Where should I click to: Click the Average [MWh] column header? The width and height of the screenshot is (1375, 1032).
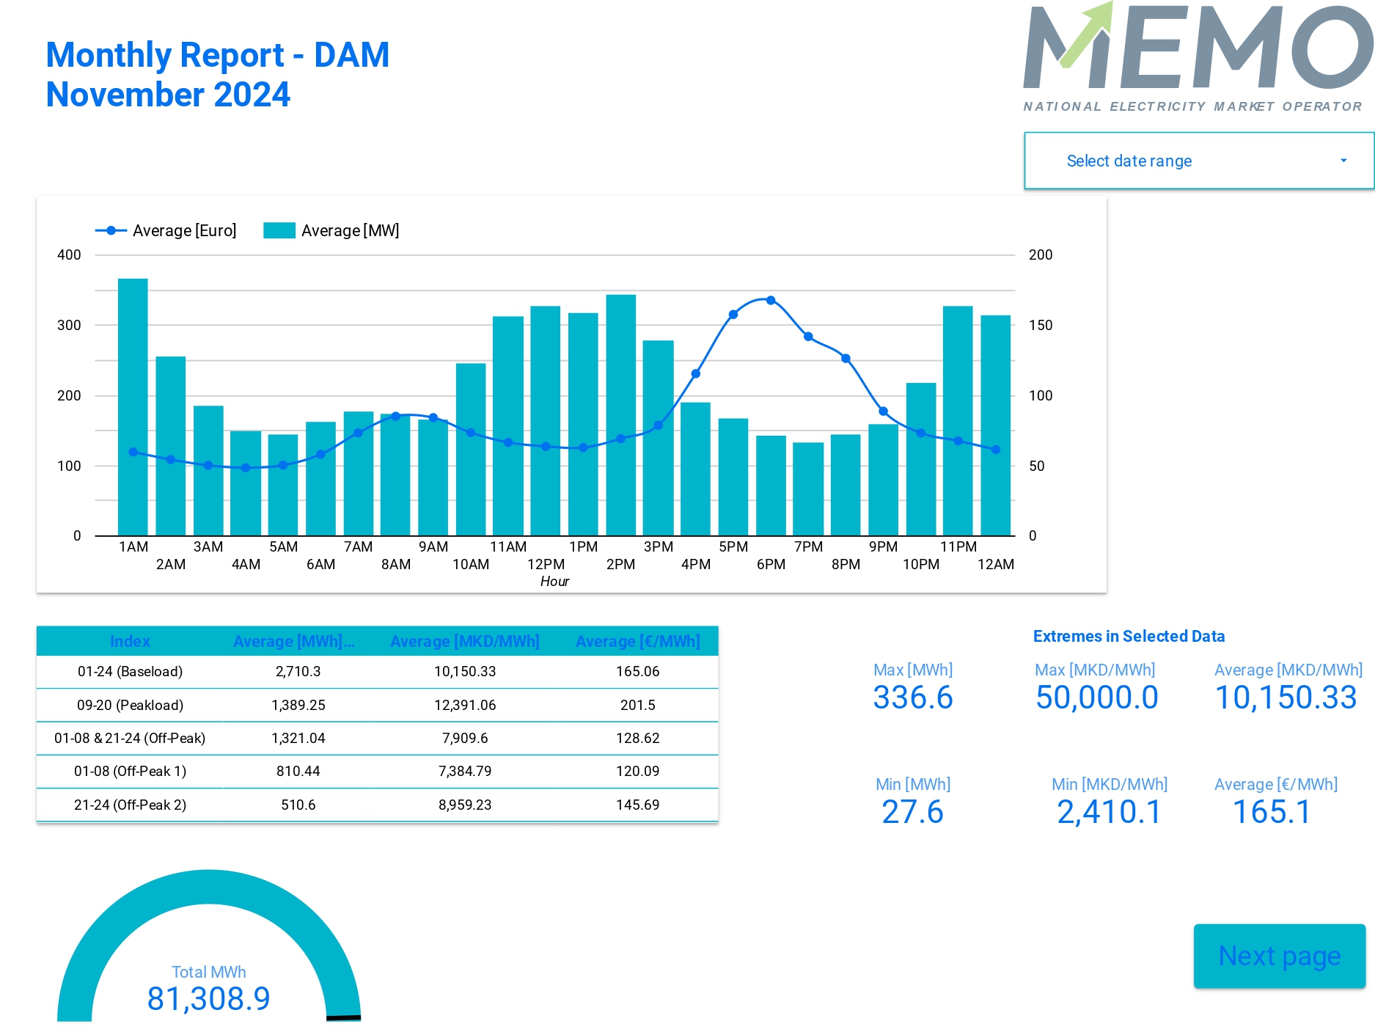293,641
